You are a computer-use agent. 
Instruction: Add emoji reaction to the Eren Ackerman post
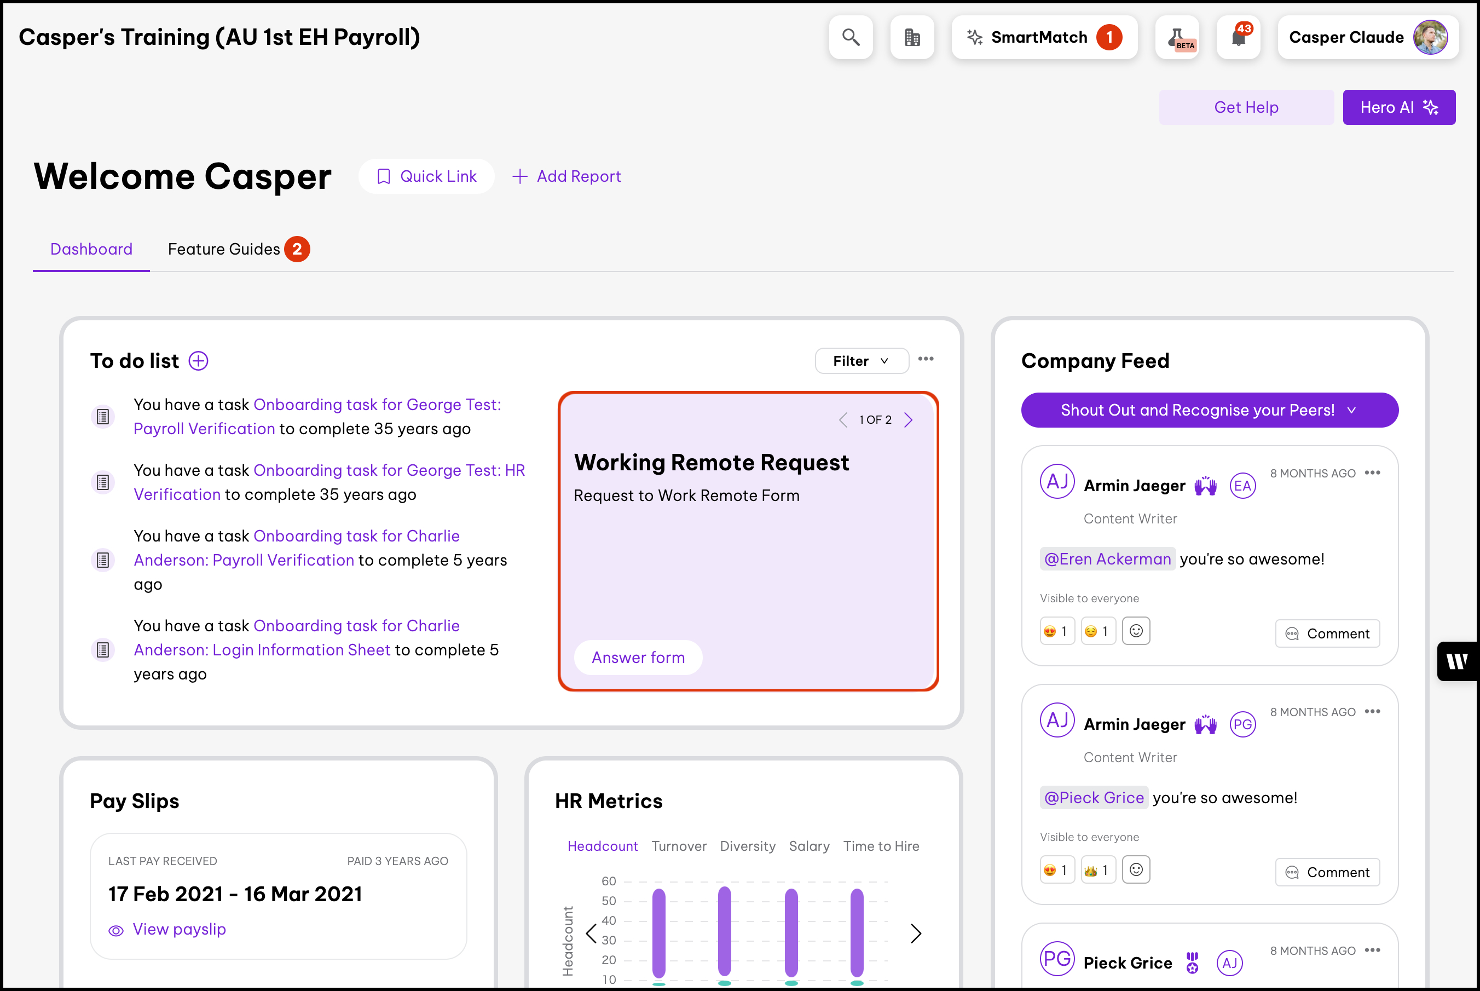(1135, 631)
